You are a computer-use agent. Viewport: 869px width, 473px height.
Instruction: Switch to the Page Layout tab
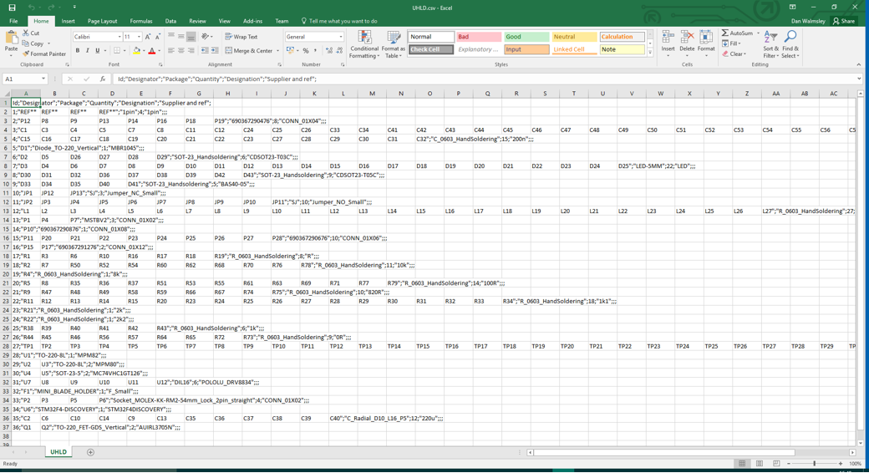(x=102, y=21)
